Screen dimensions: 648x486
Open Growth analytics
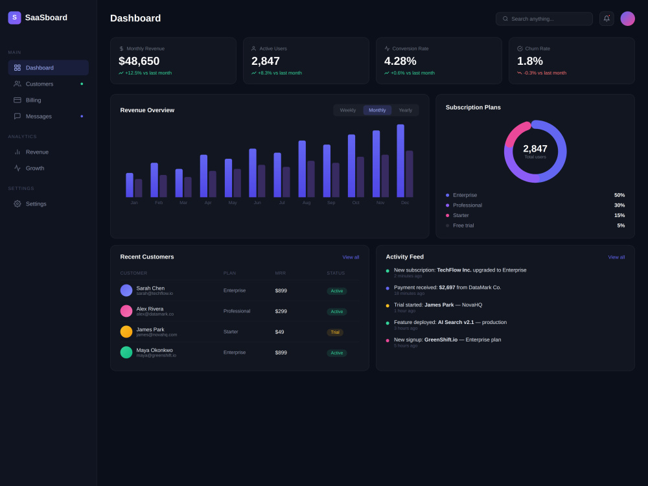[x=49, y=168]
